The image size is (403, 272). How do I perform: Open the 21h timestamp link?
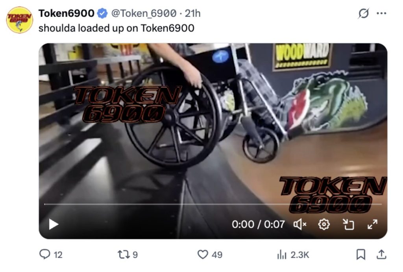click(x=192, y=13)
